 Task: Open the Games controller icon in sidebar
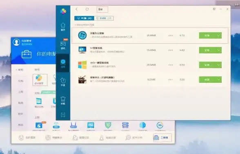point(63,45)
